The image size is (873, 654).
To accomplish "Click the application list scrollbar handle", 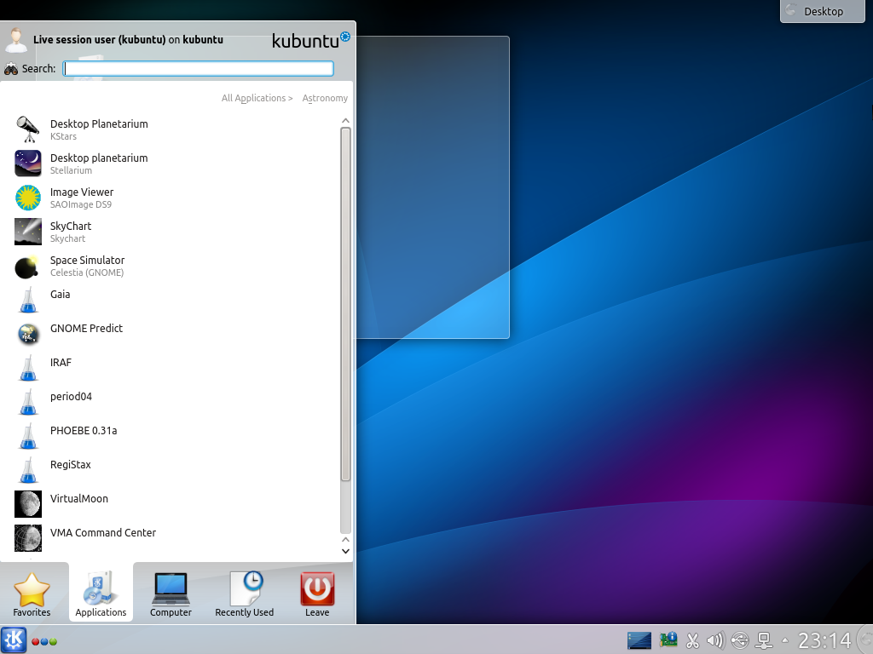I will coord(345,304).
